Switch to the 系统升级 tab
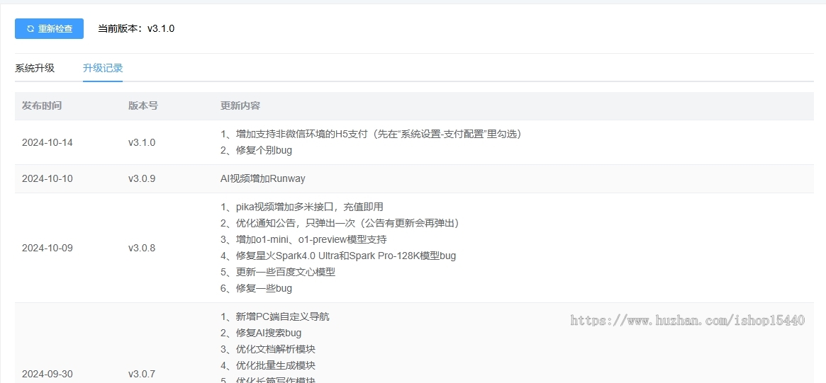 tap(35, 68)
